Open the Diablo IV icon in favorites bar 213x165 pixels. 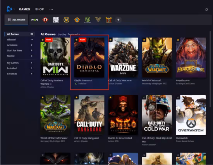coord(45,20)
